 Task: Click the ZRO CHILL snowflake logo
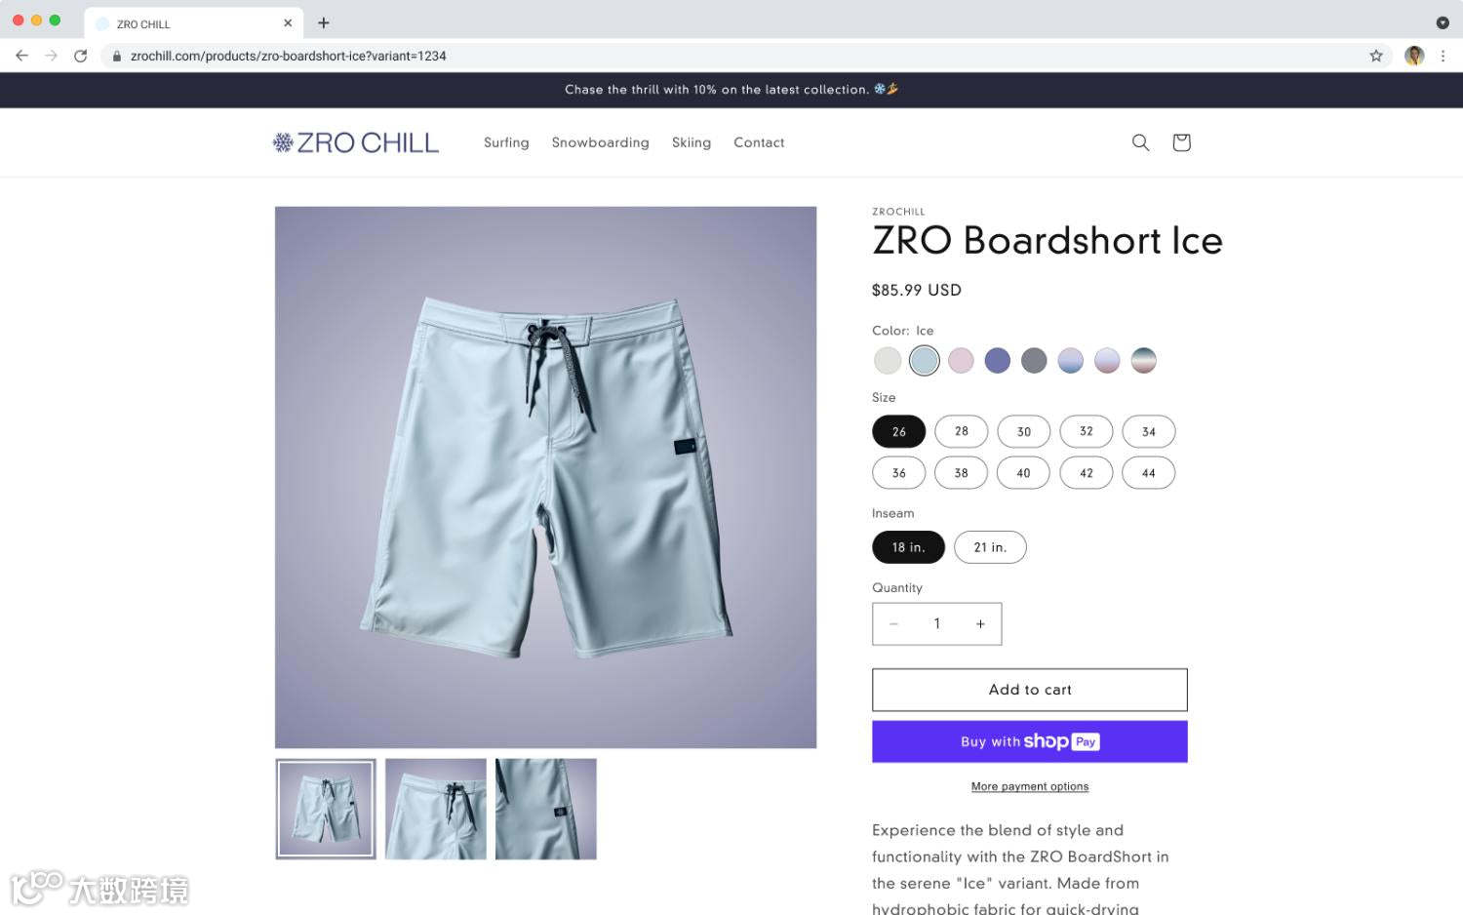356,142
